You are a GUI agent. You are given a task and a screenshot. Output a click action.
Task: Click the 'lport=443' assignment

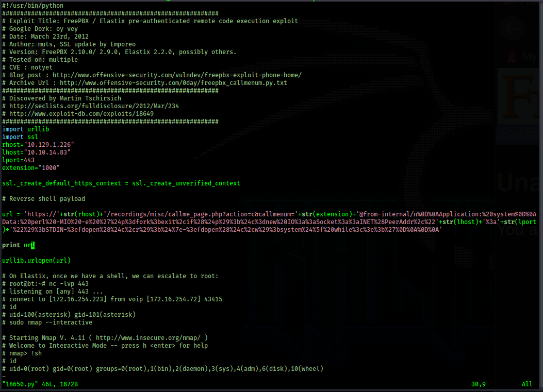[19, 160]
